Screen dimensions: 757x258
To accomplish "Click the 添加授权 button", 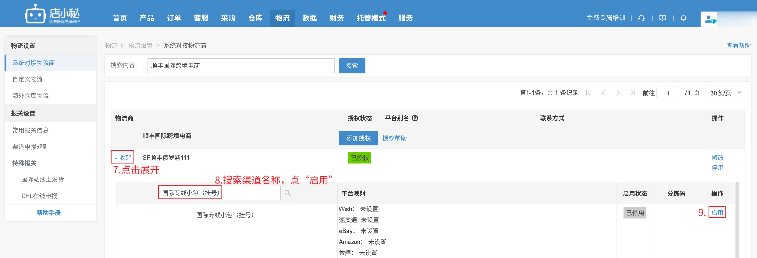I will (358, 138).
